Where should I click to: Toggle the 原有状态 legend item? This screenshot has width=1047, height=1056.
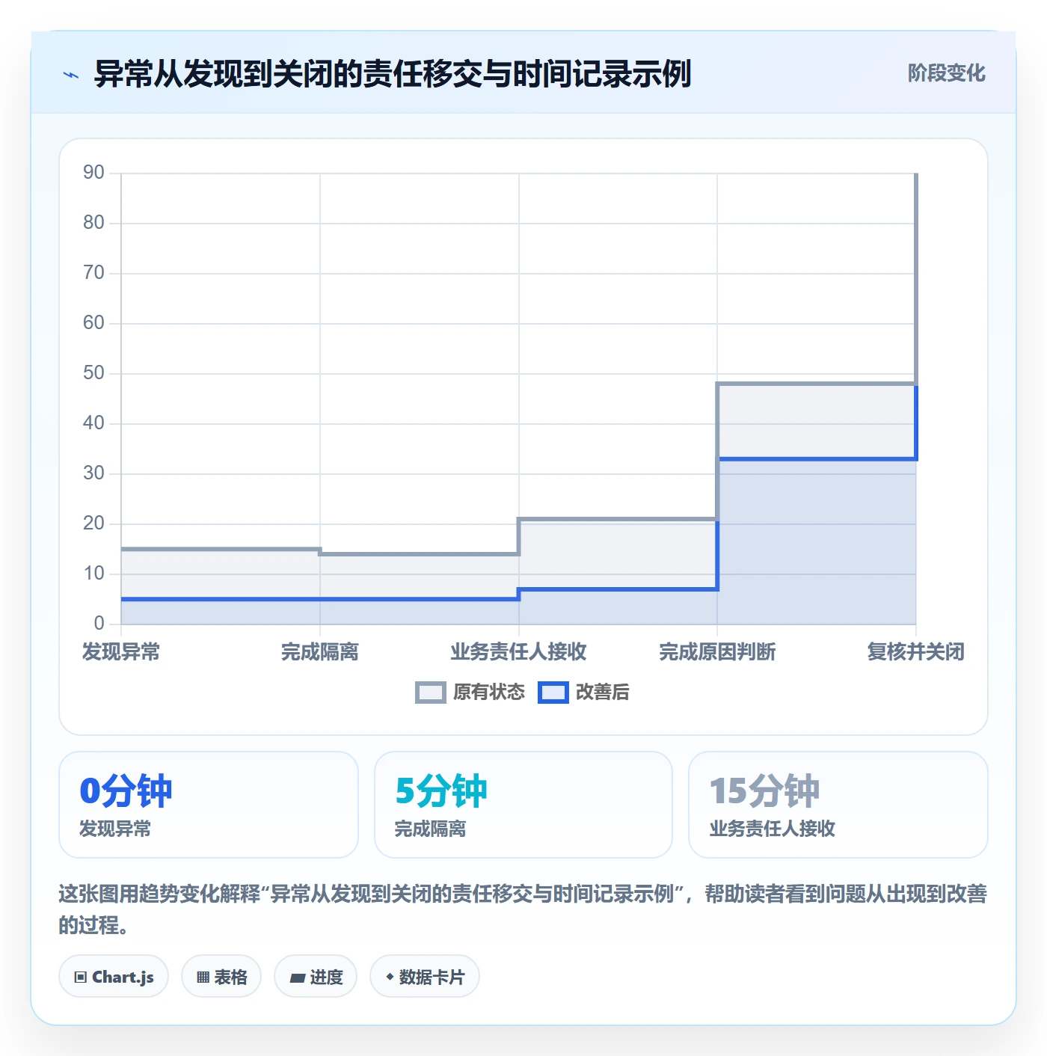coord(470,693)
